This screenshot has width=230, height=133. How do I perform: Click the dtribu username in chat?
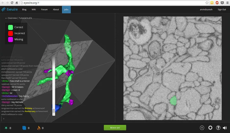[x=5, y=81]
